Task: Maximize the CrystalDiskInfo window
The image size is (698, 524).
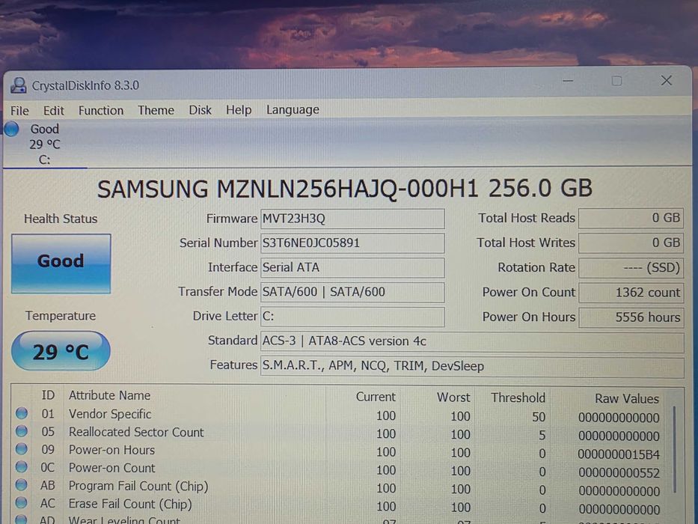Action: tap(616, 81)
